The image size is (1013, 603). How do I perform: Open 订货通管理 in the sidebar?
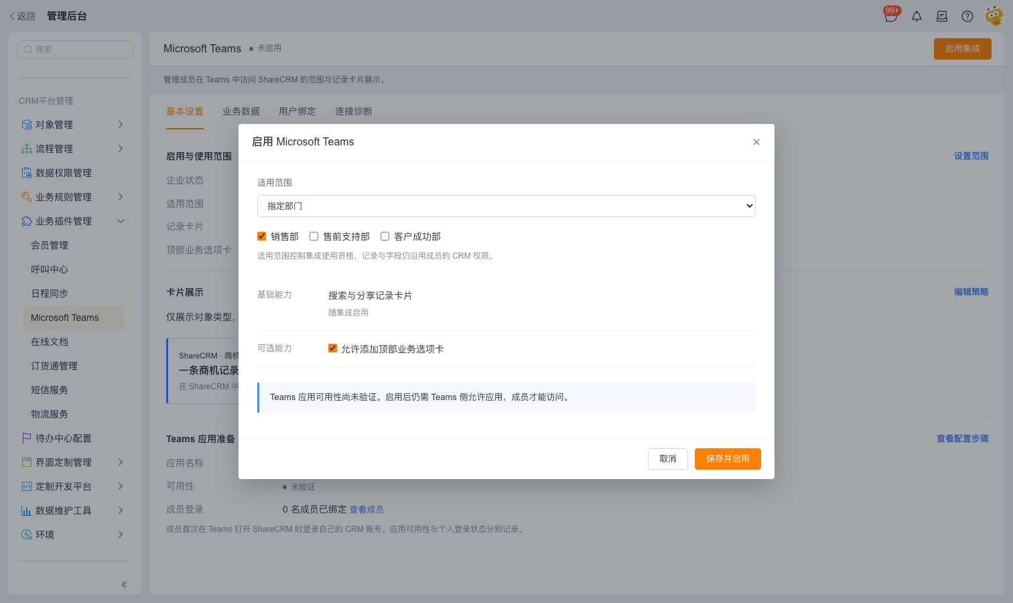[x=74, y=366]
